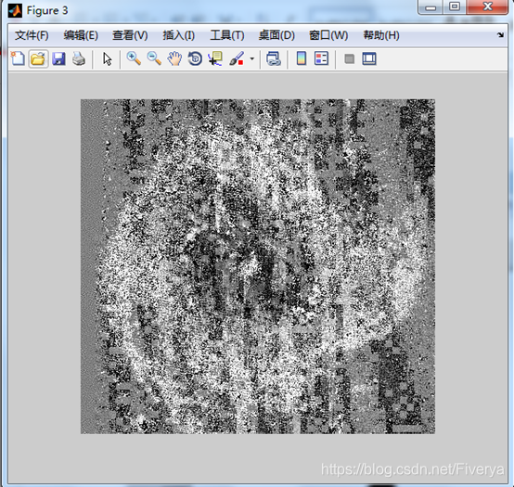Open file using the folder icon
Image resolution: width=514 pixels, height=487 pixels.
coord(38,59)
